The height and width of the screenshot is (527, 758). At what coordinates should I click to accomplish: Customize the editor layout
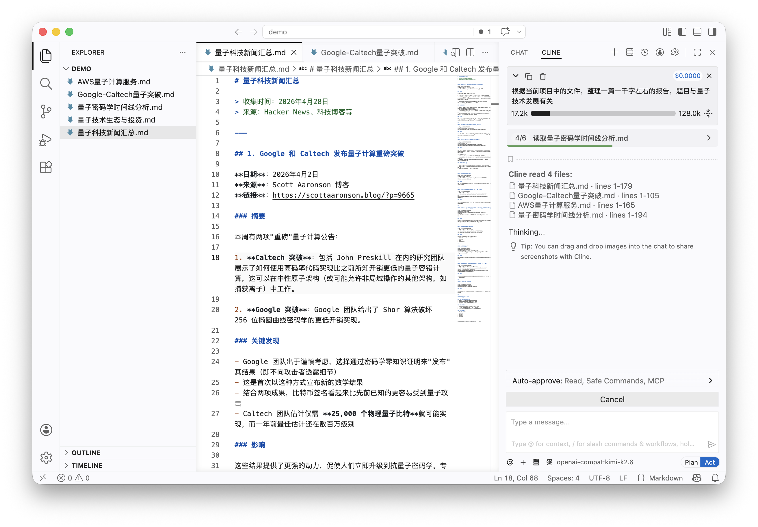[667, 32]
